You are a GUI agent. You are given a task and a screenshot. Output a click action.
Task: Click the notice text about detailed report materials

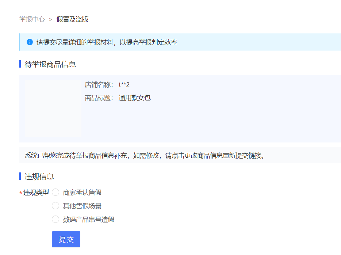tap(106, 42)
